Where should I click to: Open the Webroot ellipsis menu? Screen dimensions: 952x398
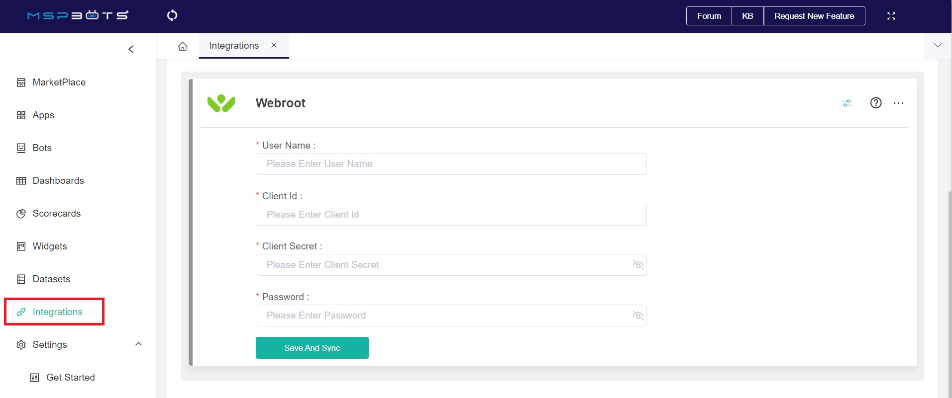[x=899, y=103]
